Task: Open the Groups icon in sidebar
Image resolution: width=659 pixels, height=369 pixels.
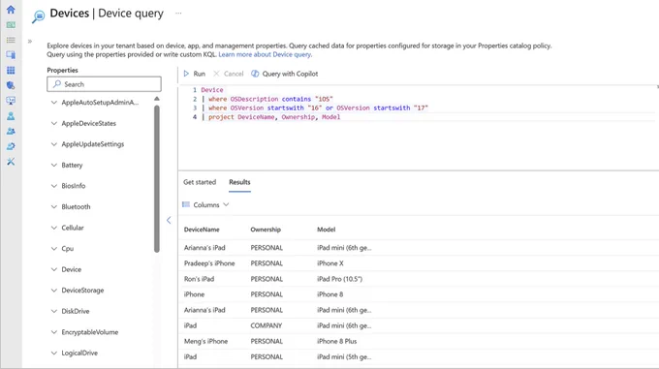Action: click(x=11, y=131)
